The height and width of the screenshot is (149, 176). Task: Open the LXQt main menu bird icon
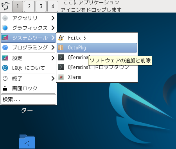coord(5,6)
